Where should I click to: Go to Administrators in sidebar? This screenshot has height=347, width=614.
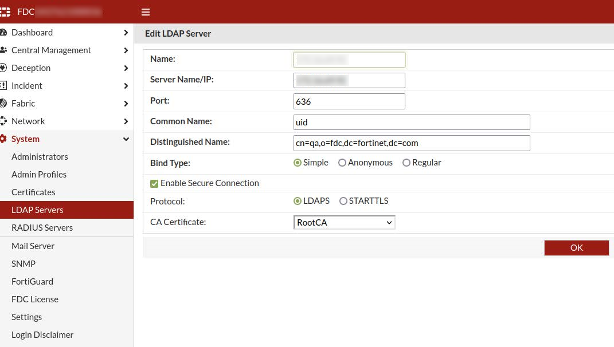[x=40, y=157]
